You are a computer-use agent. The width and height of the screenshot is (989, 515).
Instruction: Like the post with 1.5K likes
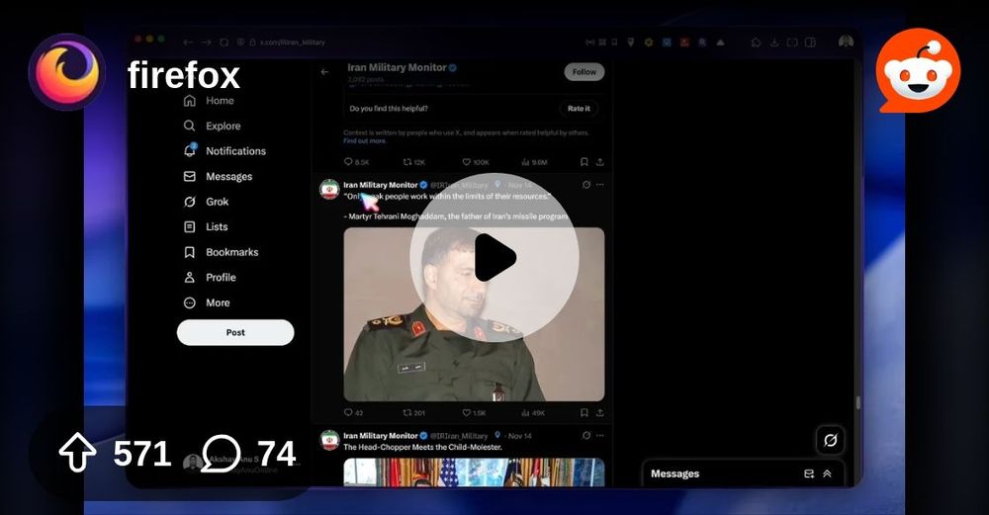pos(475,413)
